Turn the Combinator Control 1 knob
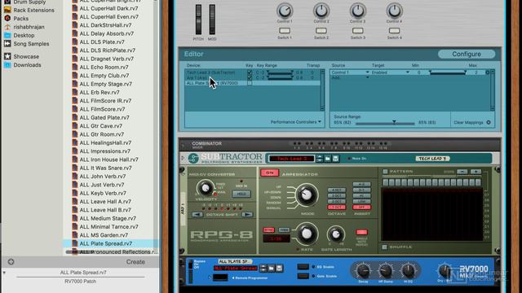Image resolution: width=522 pixels, height=293 pixels. click(285, 11)
